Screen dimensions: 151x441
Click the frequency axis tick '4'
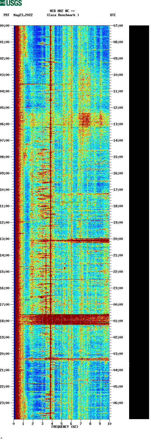[52, 424]
